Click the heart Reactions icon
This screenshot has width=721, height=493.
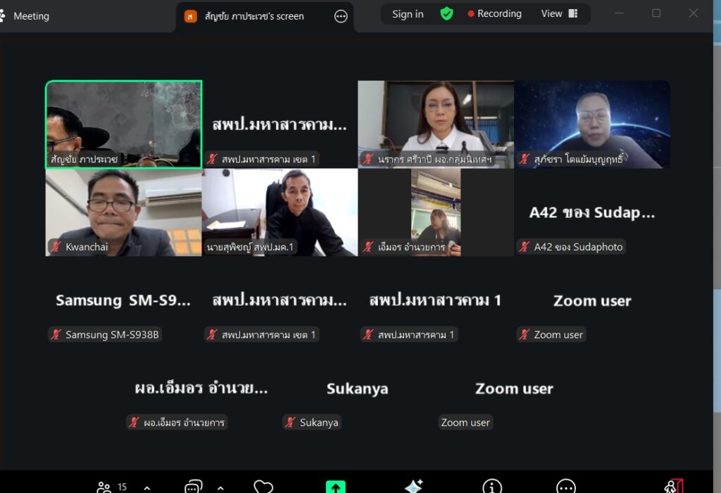(263, 487)
